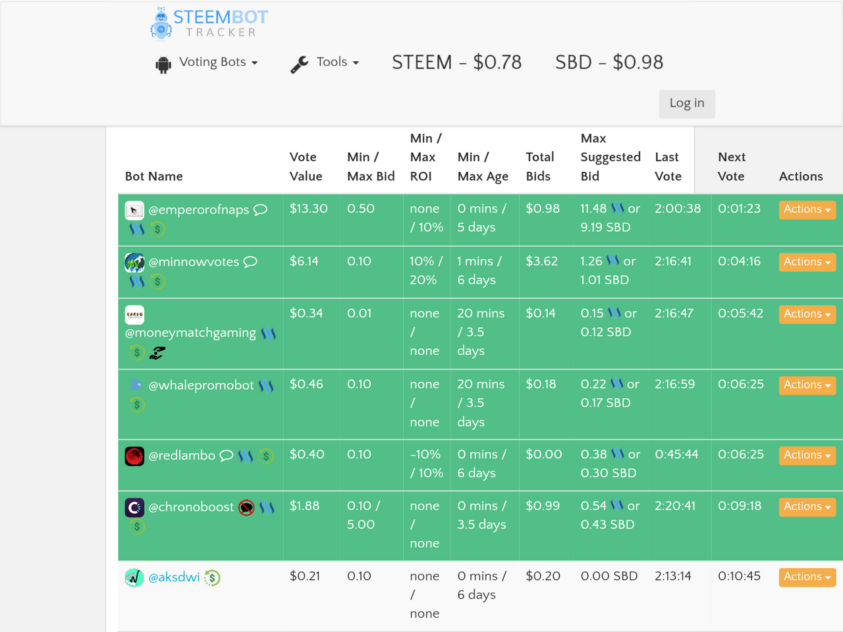Click the refund dollar icon in minnowvotes row
The width and height of the screenshot is (843, 632).
click(157, 282)
